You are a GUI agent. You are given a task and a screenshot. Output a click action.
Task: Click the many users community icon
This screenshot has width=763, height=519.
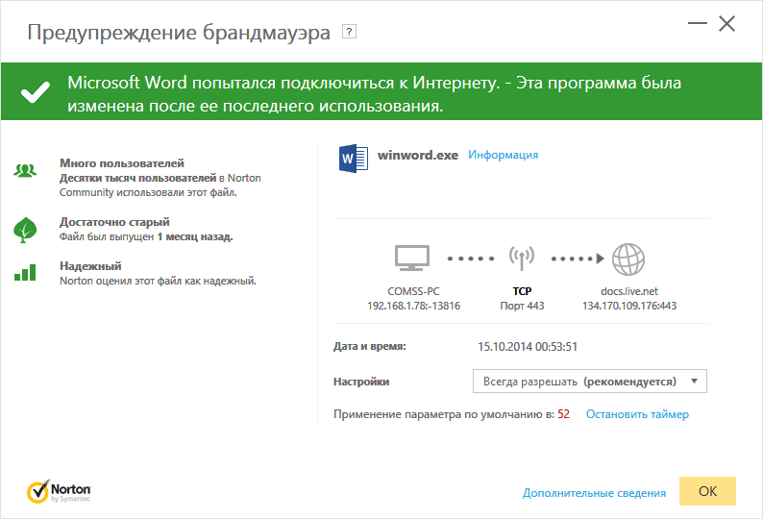click(25, 170)
